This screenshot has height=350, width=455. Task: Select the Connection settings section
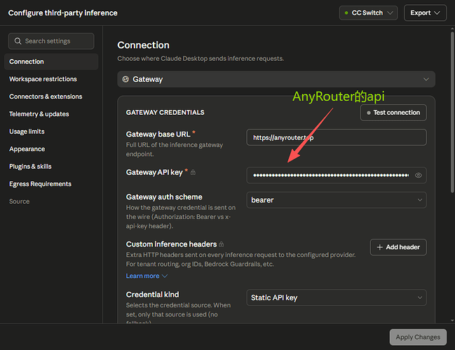pyautogui.click(x=51, y=62)
